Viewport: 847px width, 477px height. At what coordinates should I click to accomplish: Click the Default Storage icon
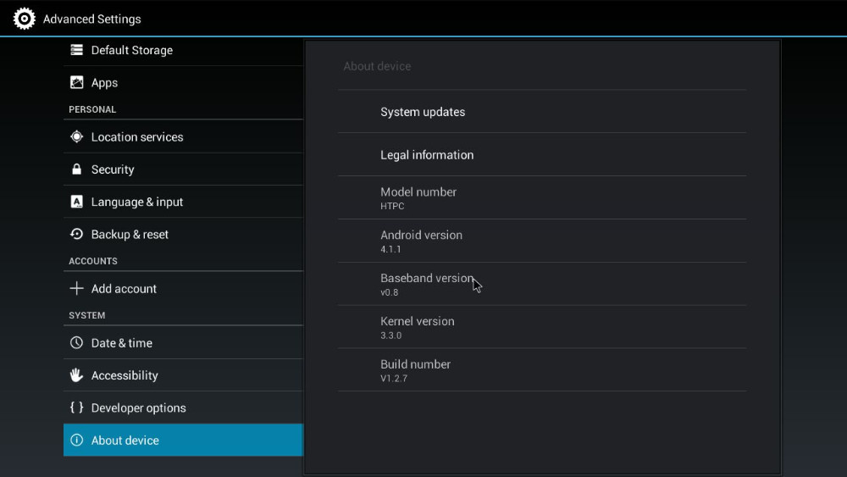click(77, 50)
